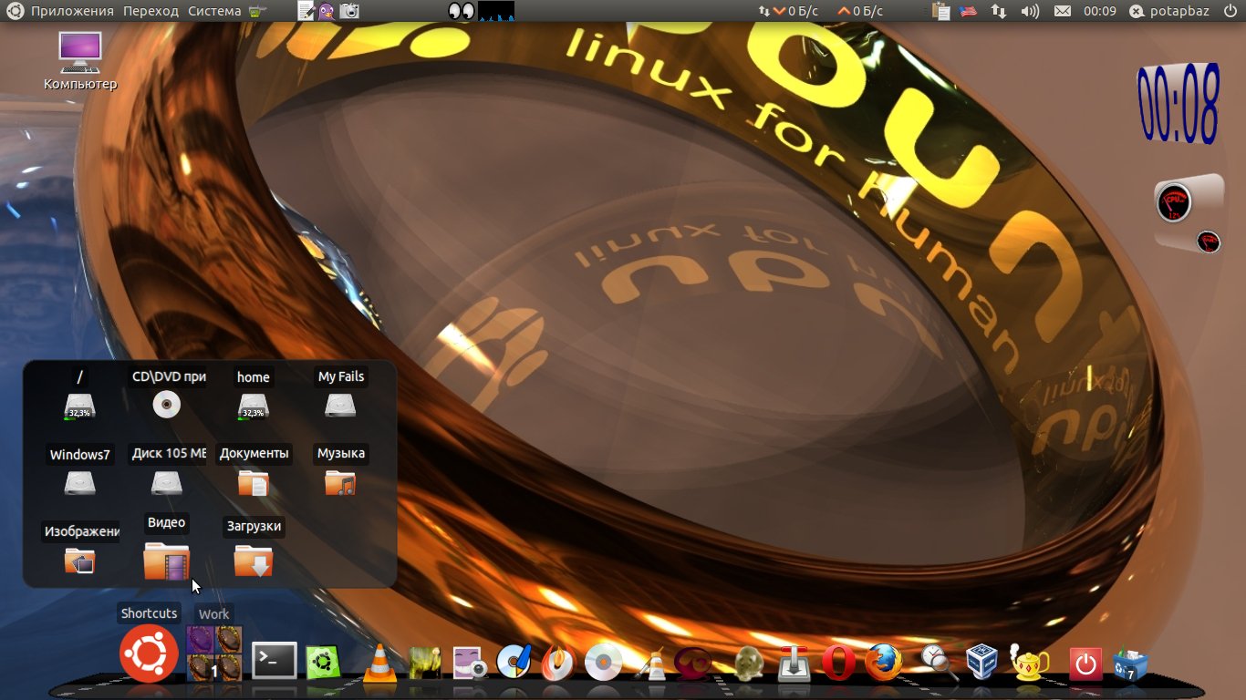Open the CD\DVD drive shortcut
The width and height of the screenshot is (1246, 700).
pyautogui.click(x=167, y=404)
